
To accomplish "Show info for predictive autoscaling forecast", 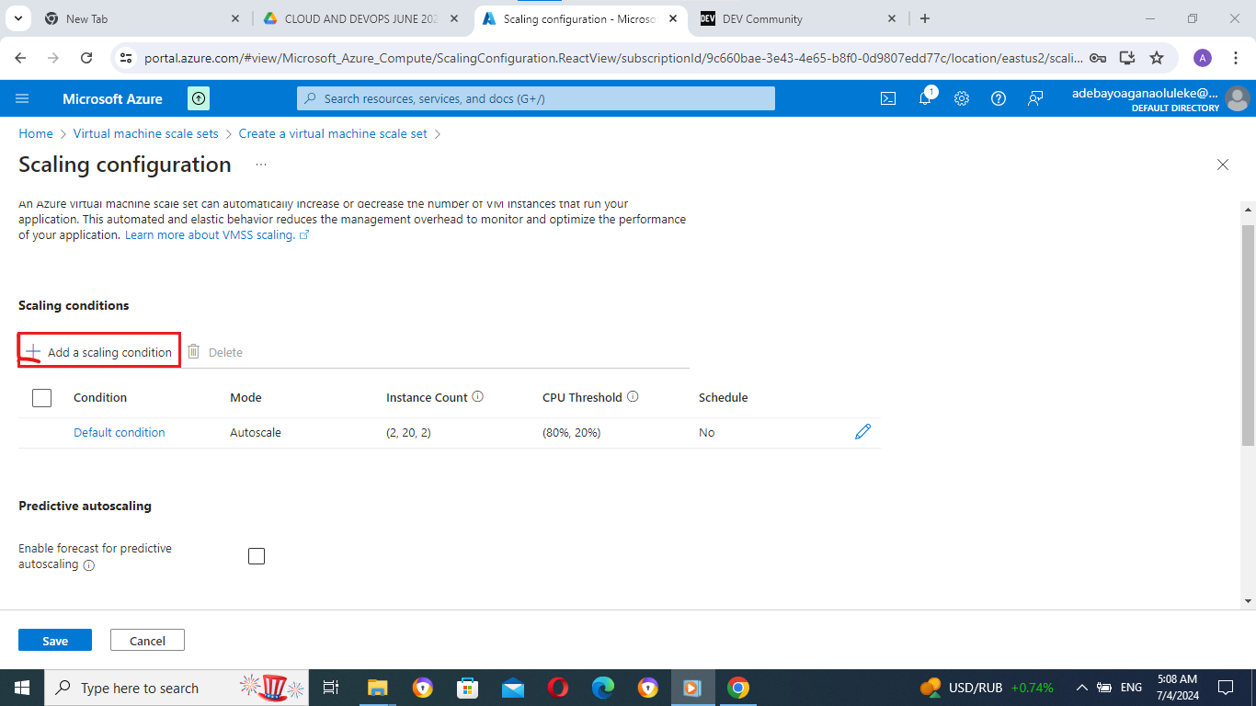I will 89,565.
